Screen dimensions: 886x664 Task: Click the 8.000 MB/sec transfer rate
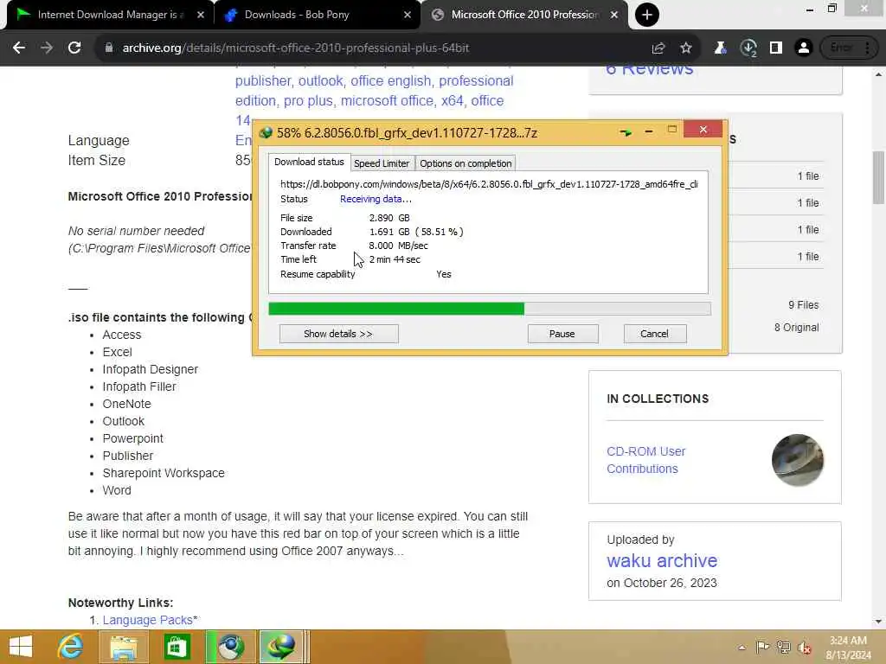[398, 246]
